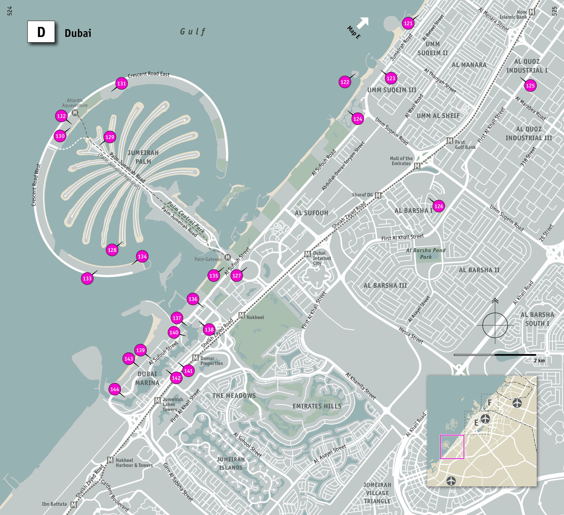Image resolution: width=564 pixels, height=515 pixels.
Task: Select region E in the inset map
Action: pyautogui.click(x=476, y=423)
